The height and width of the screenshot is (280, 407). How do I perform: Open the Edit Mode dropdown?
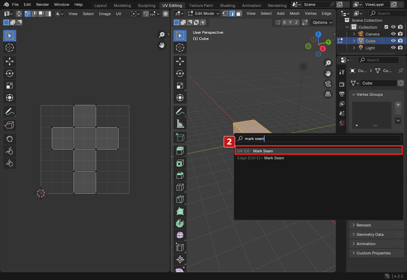coord(204,13)
